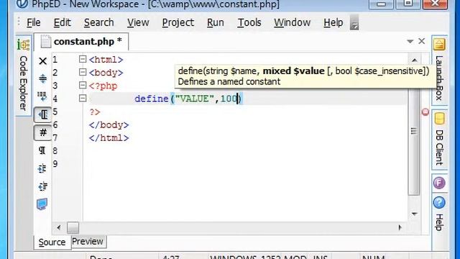Image resolution: width=460 pixels, height=259 pixels.
Task: Collapse the html fold on line 1
Action: [83, 59]
